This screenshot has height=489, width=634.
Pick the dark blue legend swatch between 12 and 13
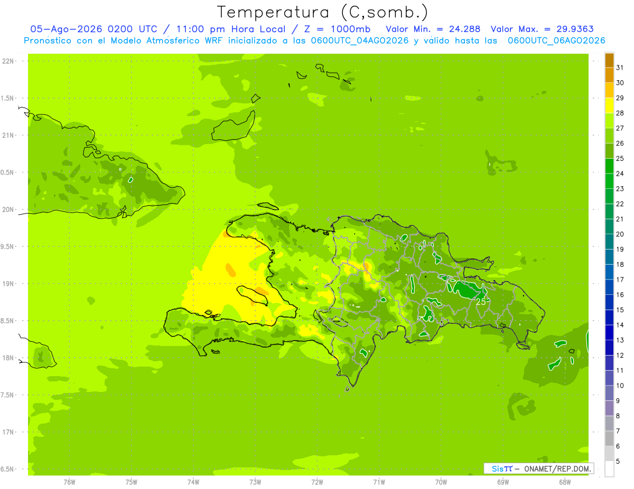(x=609, y=348)
